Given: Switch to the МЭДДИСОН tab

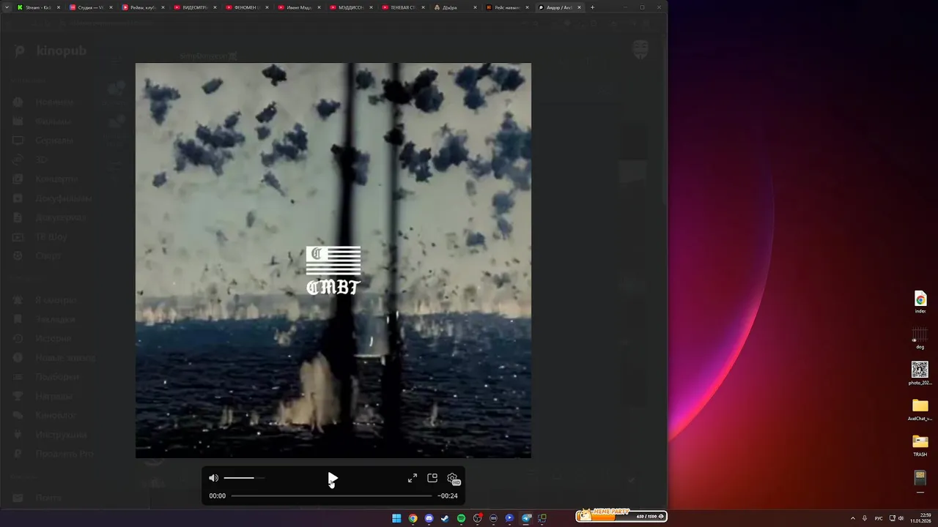Looking at the screenshot, I should click(x=352, y=7).
